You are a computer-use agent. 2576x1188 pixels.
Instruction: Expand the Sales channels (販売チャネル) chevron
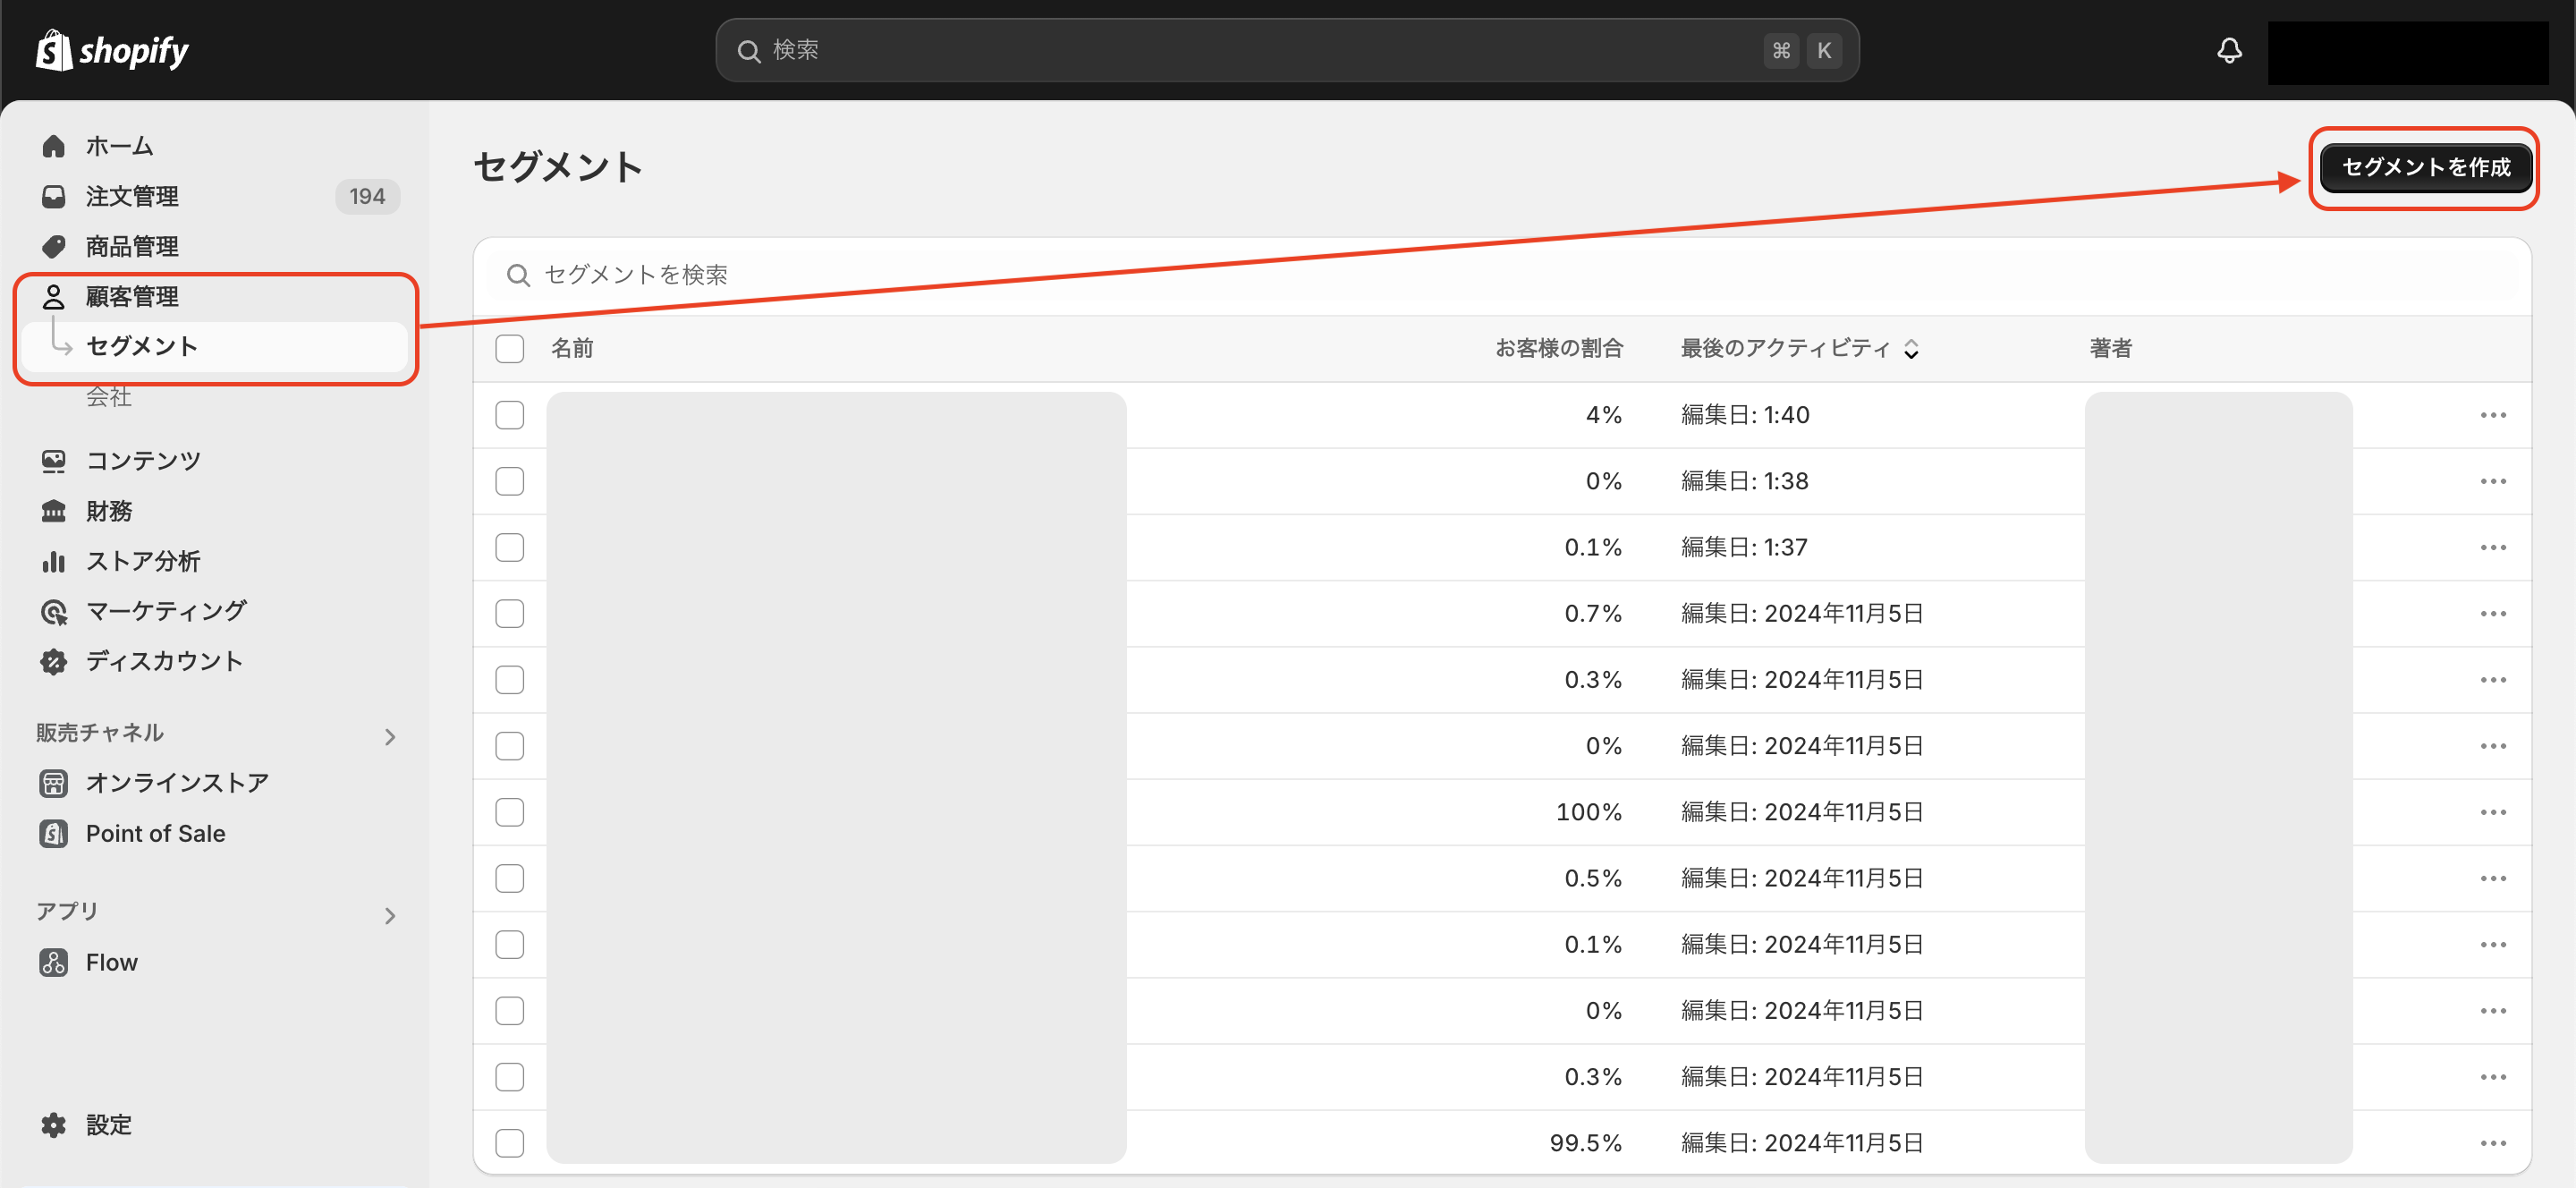click(x=390, y=737)
